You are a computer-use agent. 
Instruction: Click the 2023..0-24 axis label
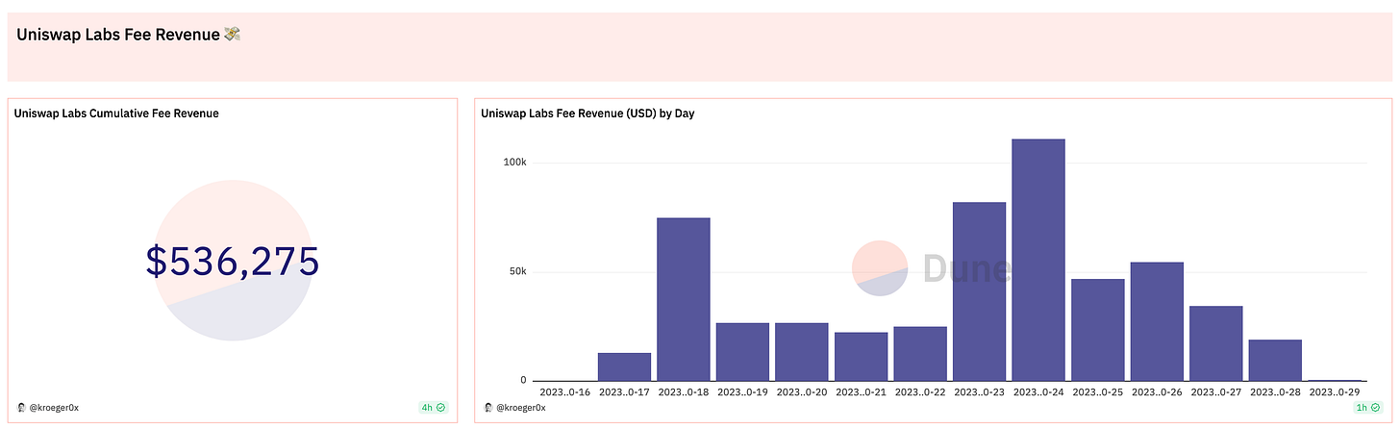click(x=1038, y=392)
